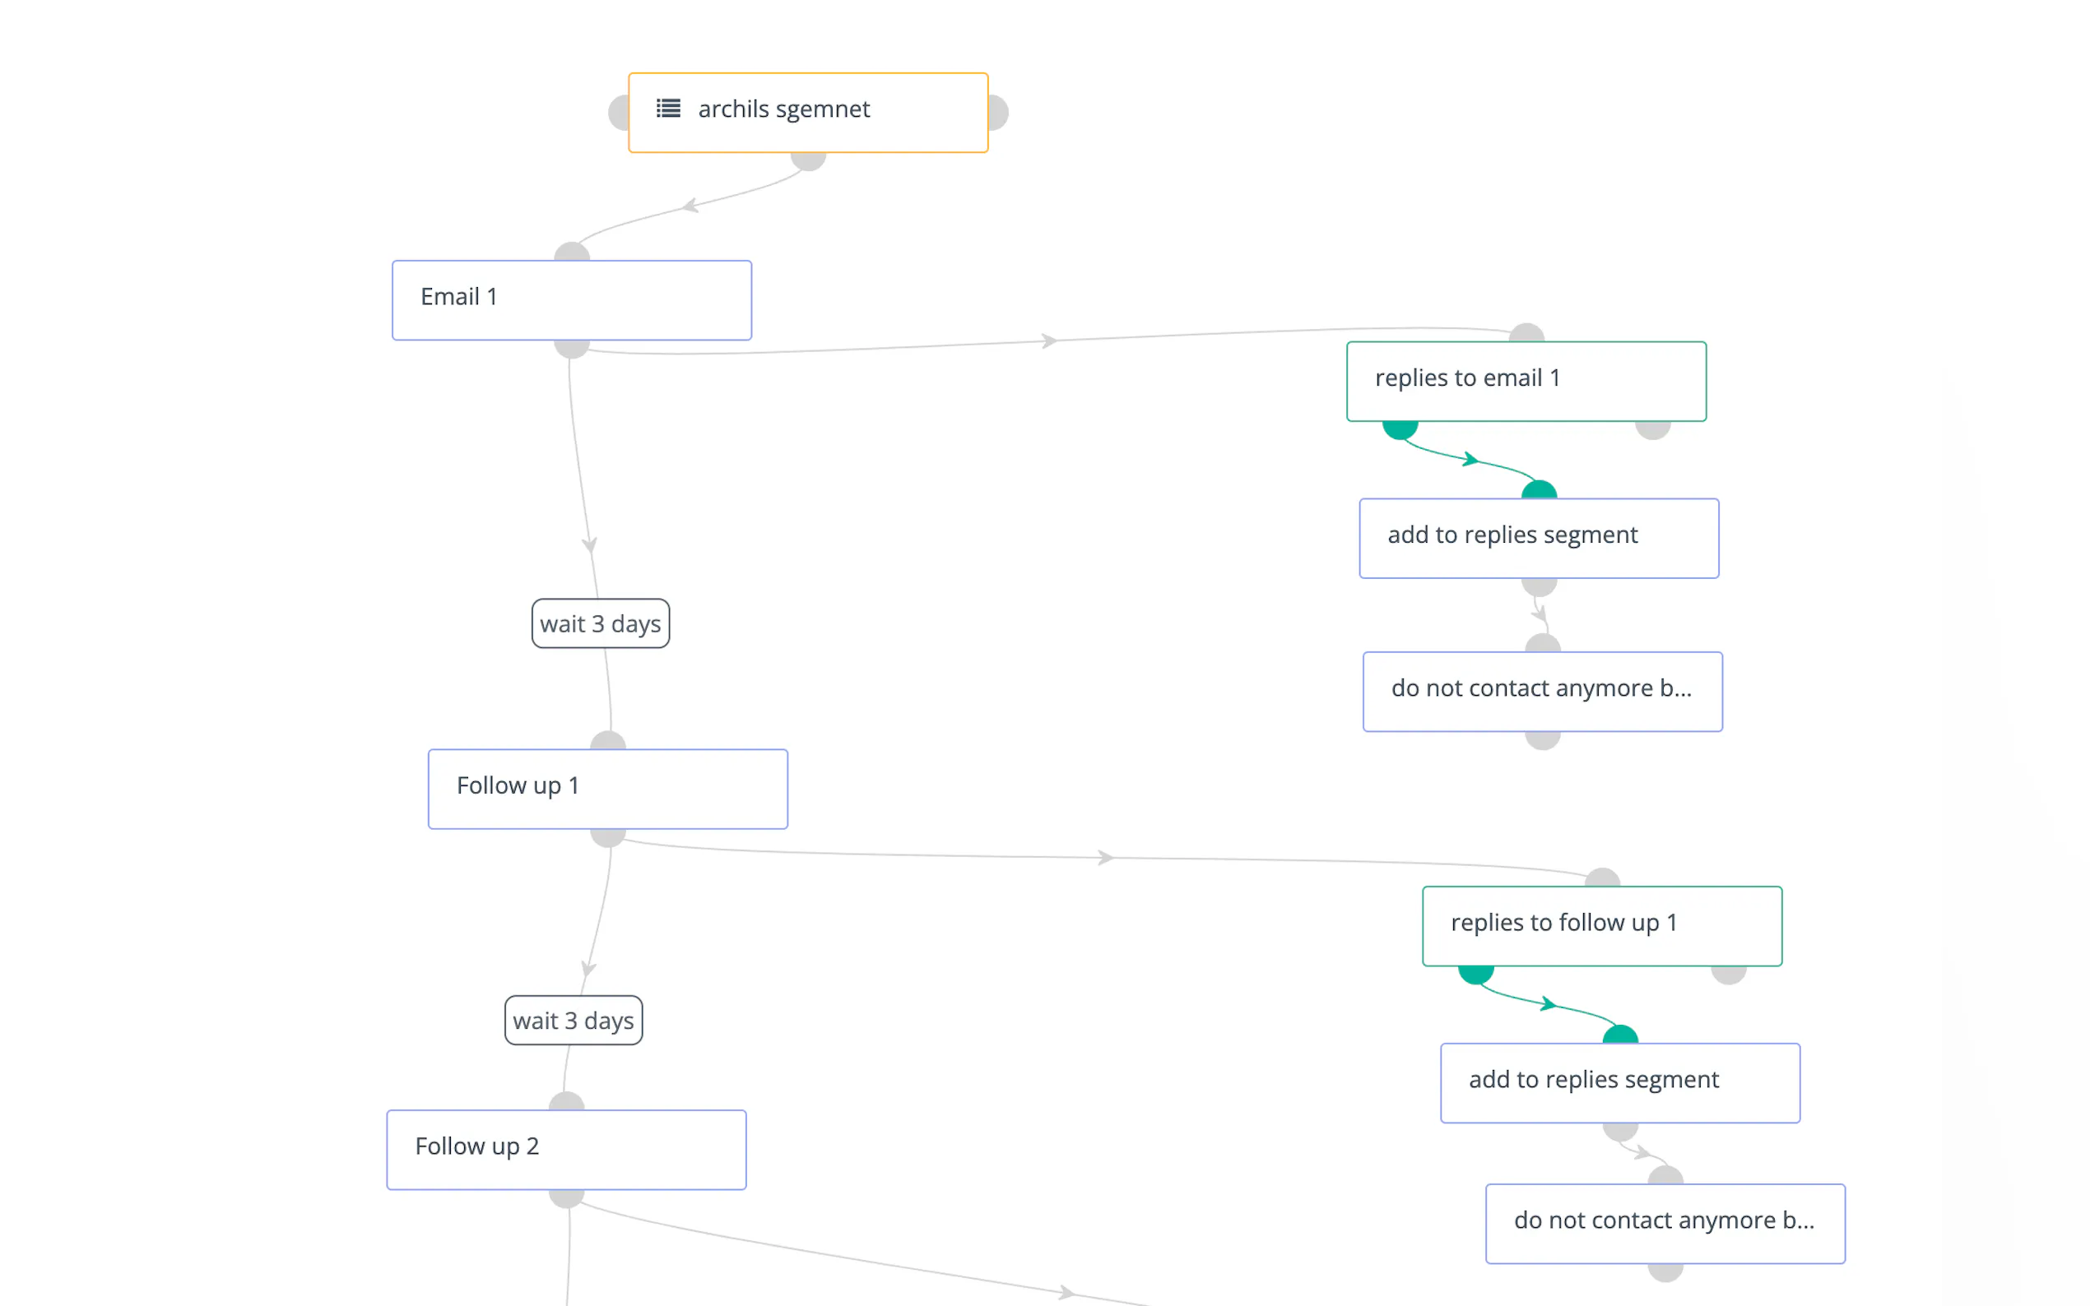
Task: Click green yes connector under replies to follow up 1
Action: coord(1475,975)
